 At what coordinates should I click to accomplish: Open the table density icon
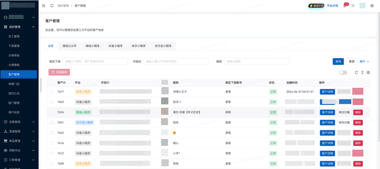(362, 73)
